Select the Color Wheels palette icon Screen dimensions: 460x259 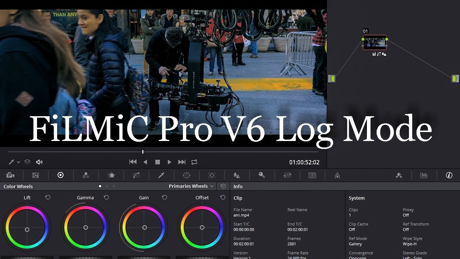[61, 175]
